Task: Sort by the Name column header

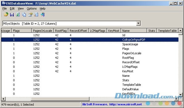Action: 134,31
